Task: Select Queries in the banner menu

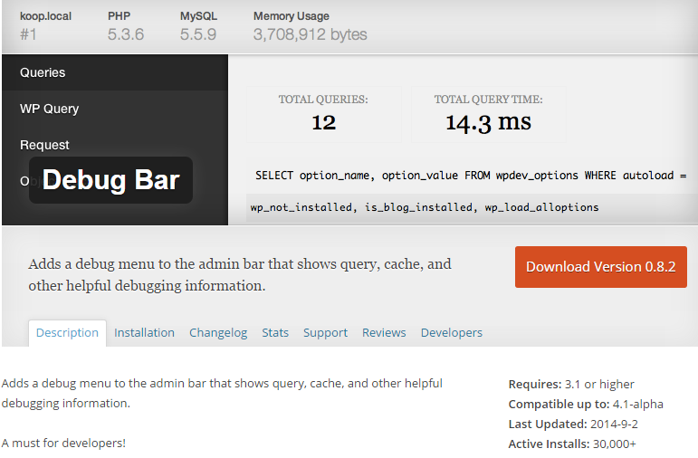Action: [115, 72]
